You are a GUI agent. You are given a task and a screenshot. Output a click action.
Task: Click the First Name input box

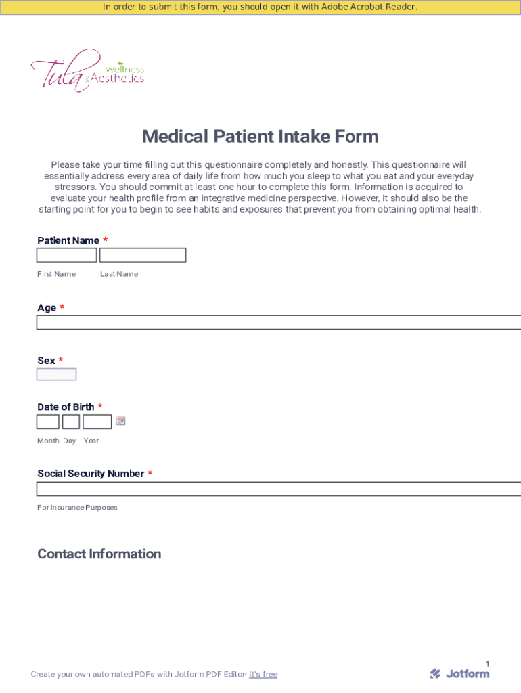[66, 255]
